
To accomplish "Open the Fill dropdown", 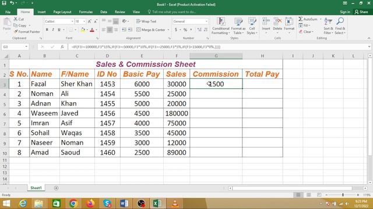I will pyautogui.click(x=304, y=26).
